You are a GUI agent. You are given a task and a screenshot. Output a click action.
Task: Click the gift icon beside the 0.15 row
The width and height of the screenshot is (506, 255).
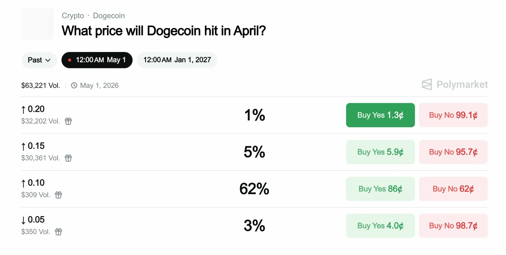tap(68, 158)
